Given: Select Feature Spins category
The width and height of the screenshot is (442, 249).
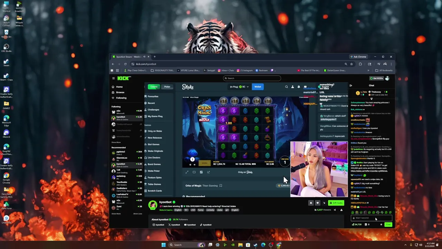Looking at the screenshot, I should click(x=154, y=177).
